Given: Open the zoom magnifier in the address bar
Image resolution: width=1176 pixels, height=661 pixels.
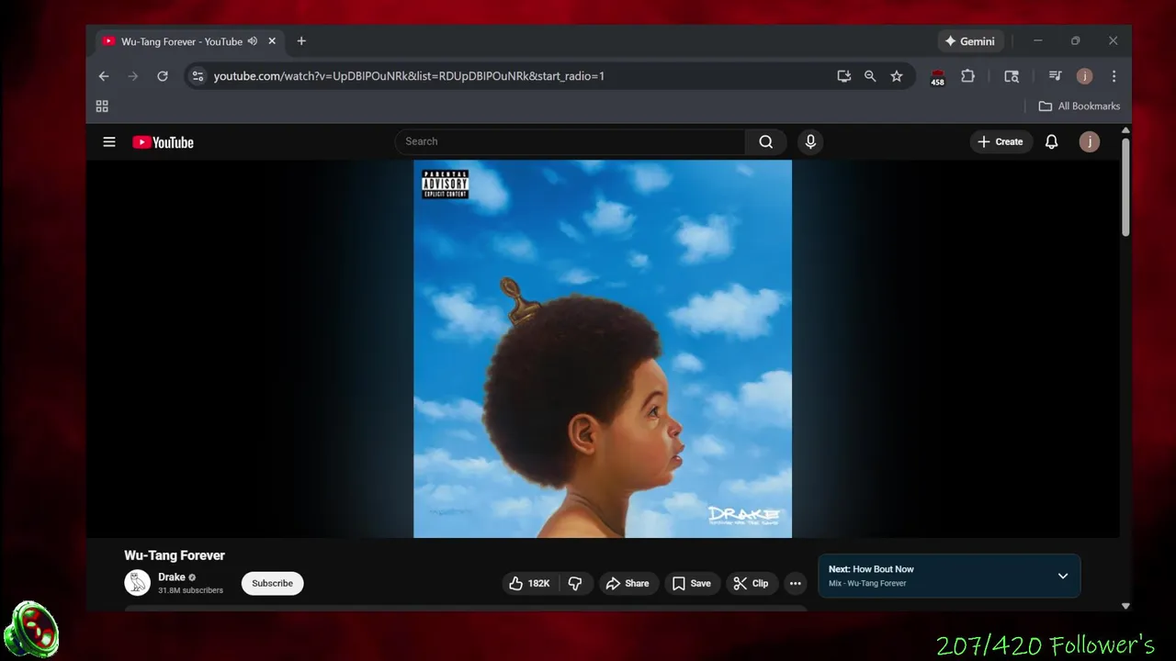Looking at the screenshot, I should coord(870,76).
